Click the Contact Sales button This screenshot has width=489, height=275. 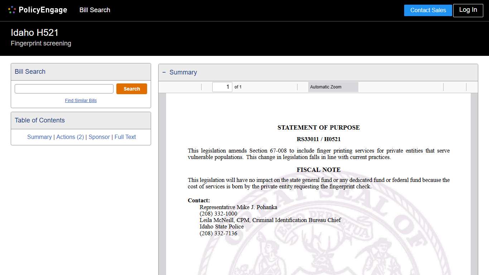428,10
